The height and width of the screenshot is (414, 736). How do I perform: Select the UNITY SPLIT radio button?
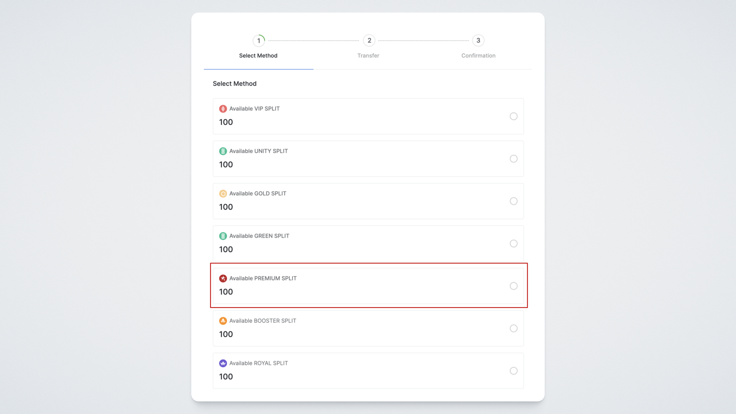tap(513, 159)
